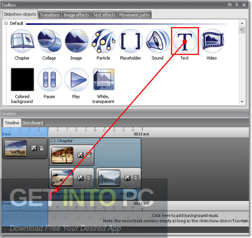
Task: Open text/caption icon on horses image clip
Action: click(x=42, y=148)
